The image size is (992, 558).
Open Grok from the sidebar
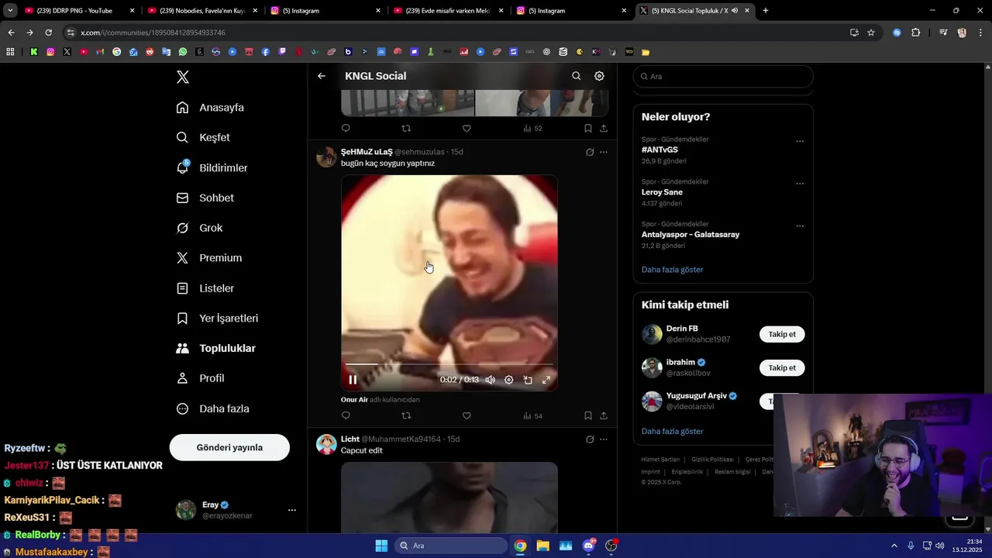point(200,228)
